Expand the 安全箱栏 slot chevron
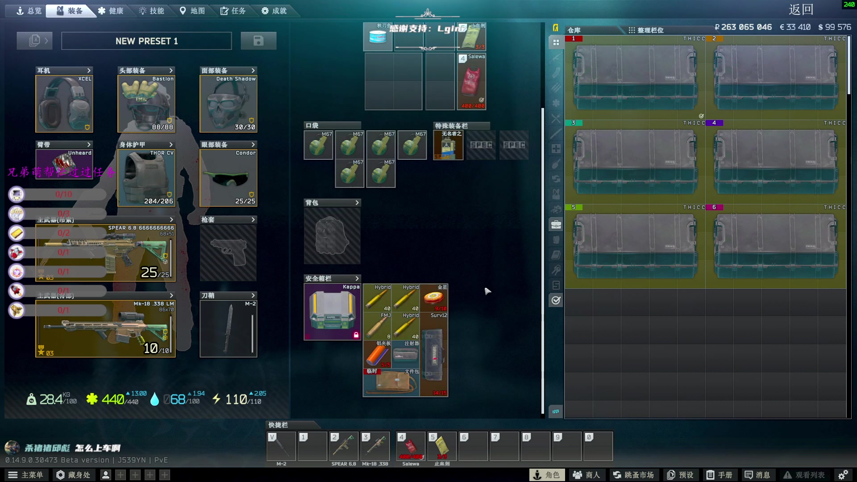This screenshot has width=857, height=482. (x=357, y=278)
